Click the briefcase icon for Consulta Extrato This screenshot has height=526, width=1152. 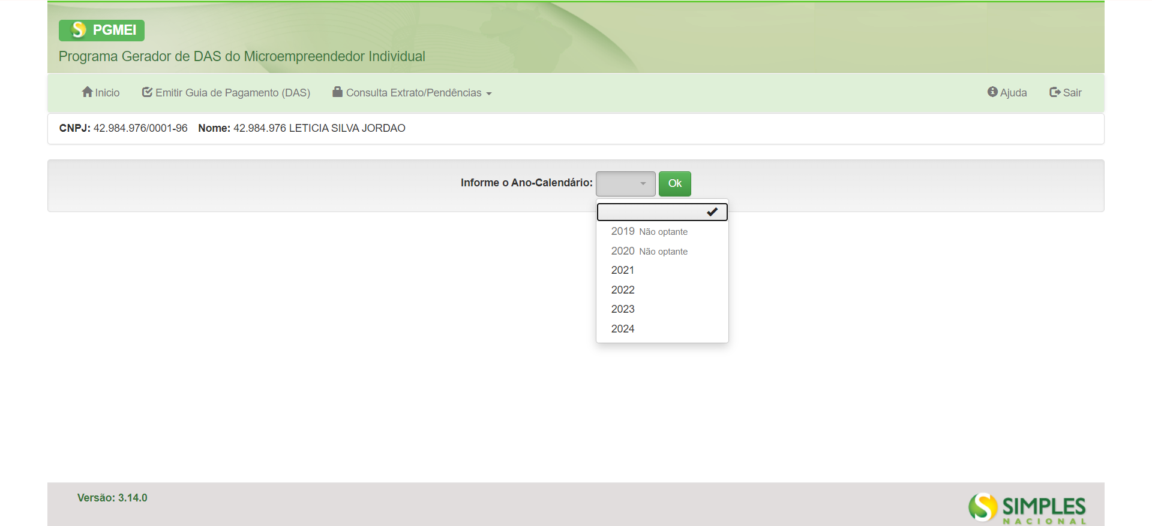(x=338, y=92)
